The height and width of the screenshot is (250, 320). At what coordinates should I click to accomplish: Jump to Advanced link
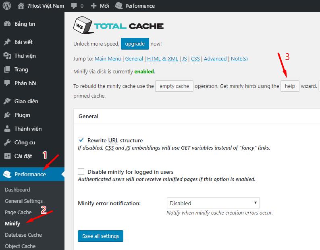click(215, 59)
